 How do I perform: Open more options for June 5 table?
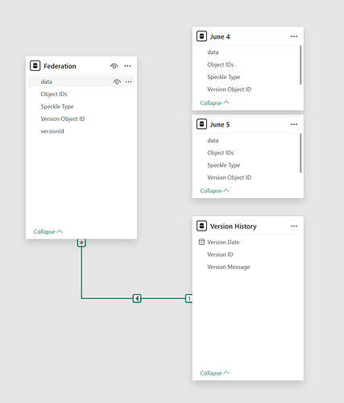click(294, 124)
